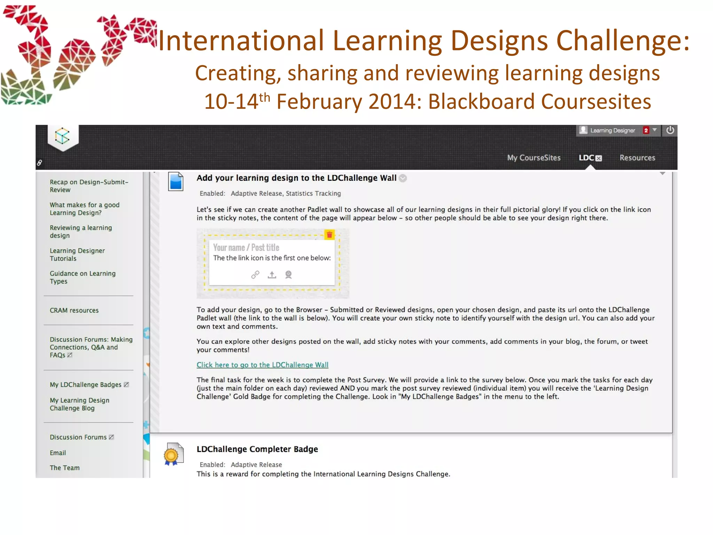Click here to go to the LDChallenge Wall
Screen dimensions: 713x535
263,365
